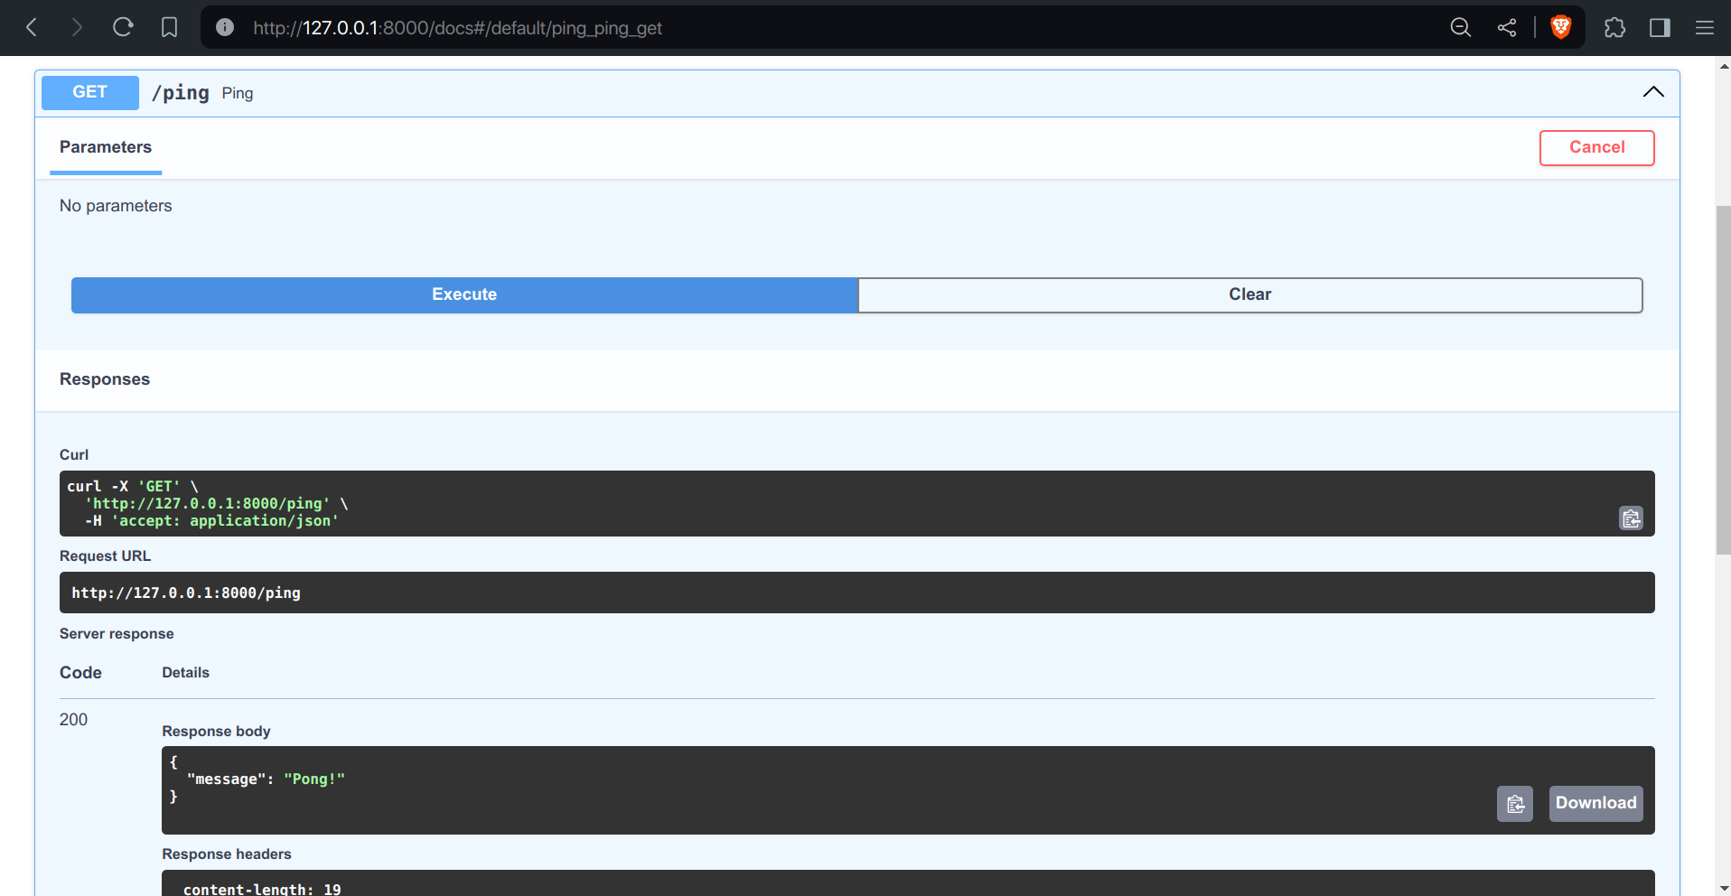
Task: Open the extensions puzzle icon
Action: click(1614, 28)
